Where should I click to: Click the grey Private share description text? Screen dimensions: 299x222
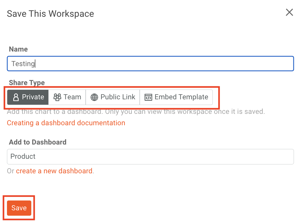(136, 112)
